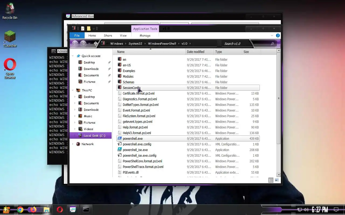345x215 pixels.
Task: Sort by the Date modified column header
Action: (x=199, y=52)
